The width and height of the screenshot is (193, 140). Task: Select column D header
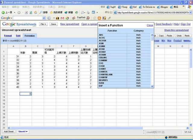(x=50, y=46)
